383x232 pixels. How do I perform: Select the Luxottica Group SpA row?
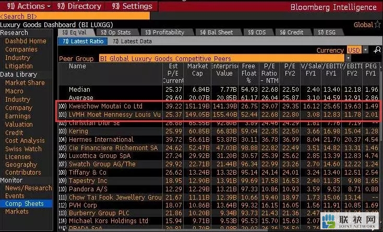point(219,156)
